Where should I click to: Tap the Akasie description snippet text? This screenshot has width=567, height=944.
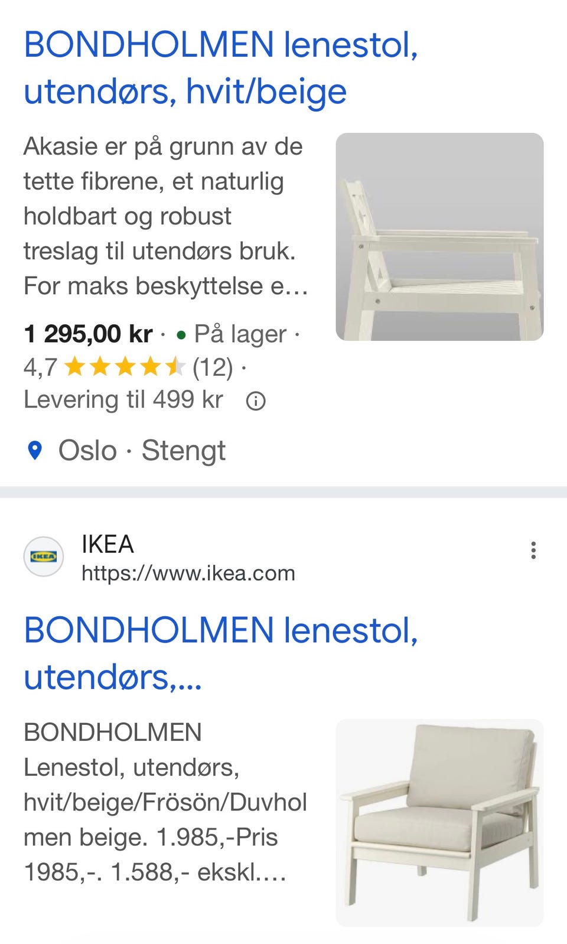tap(165, 216)
